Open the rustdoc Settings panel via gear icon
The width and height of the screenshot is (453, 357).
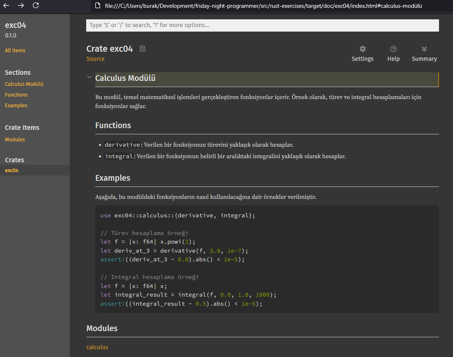point(362,48)
